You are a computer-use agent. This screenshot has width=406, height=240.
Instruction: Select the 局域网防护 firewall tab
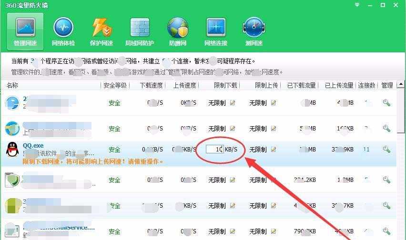(140, 31)
